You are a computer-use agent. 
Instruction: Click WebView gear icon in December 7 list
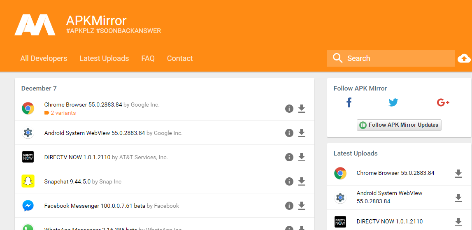click(28, 133)
